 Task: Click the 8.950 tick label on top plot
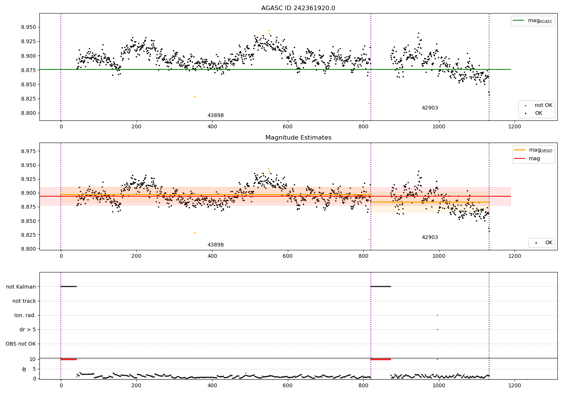pos(29,27)
